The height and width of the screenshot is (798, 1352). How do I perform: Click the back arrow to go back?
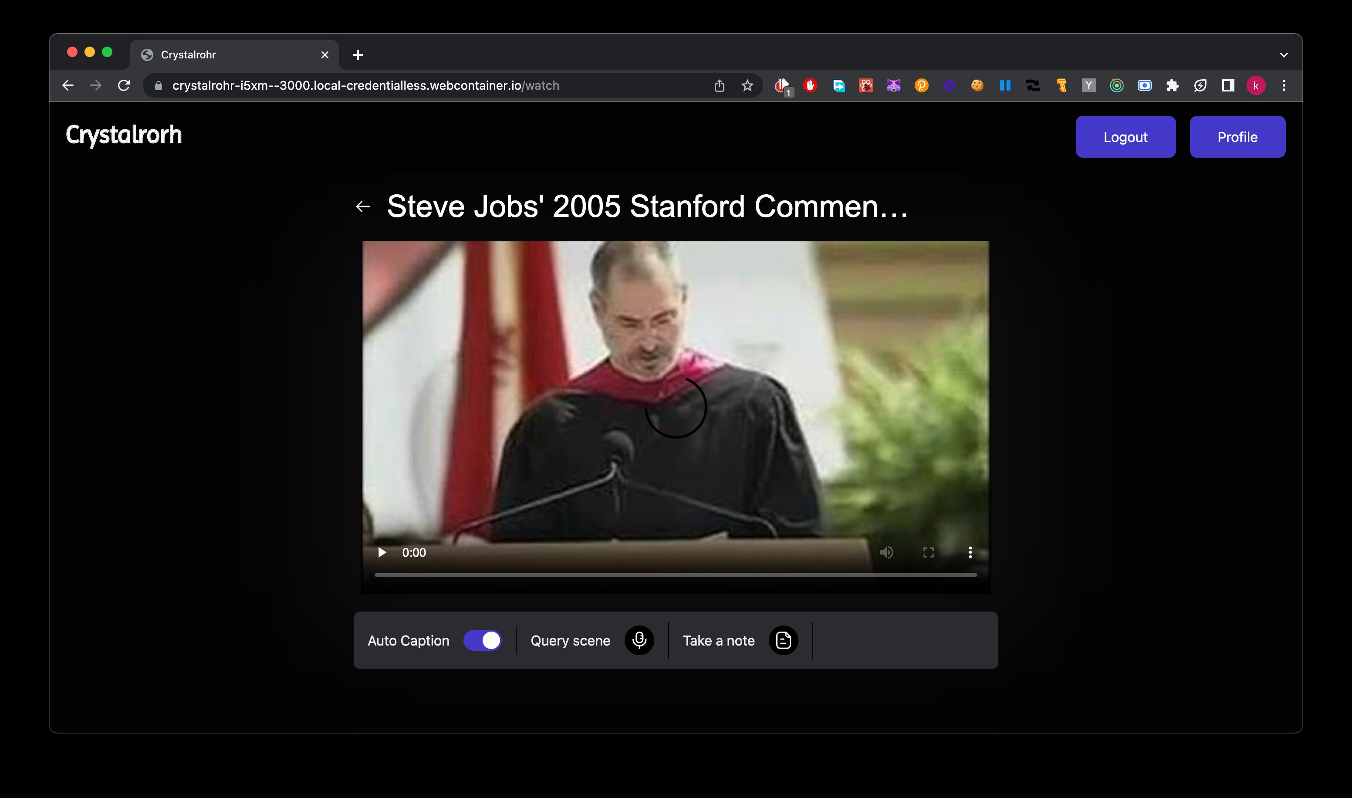[x=364, y=206]
